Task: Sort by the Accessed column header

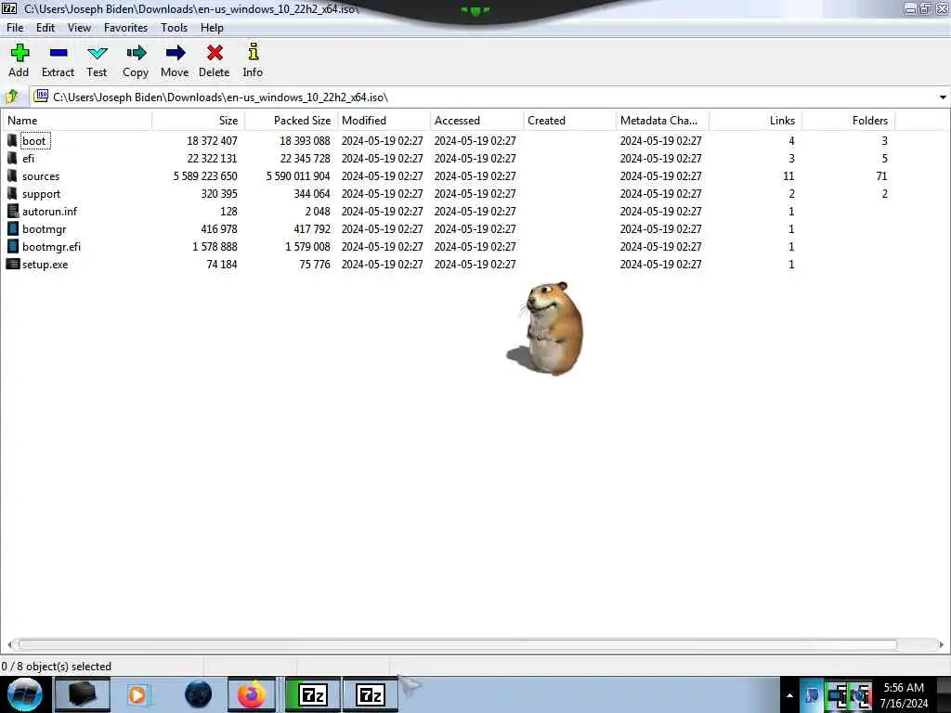Action: [476, 120]
